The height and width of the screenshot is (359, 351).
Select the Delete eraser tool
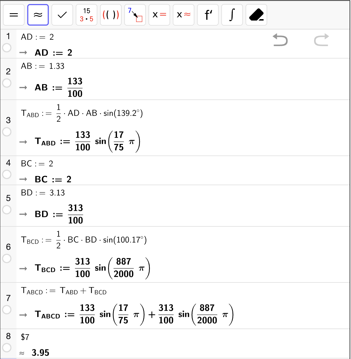point(256,15)
